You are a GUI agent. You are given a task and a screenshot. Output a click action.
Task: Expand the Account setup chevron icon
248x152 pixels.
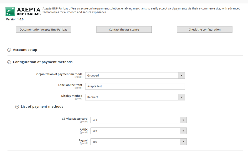(x=9, y=50)
